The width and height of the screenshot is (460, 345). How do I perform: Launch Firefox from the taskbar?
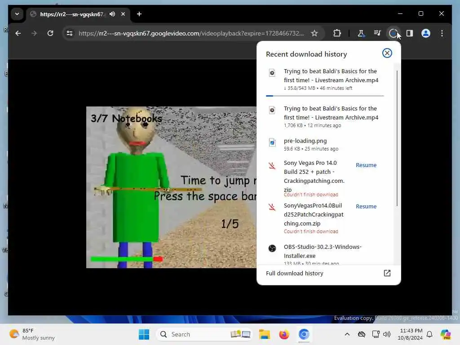(284, 334)
